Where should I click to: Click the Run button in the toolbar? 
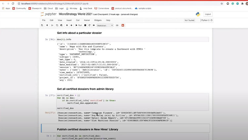tap(79, 25)
